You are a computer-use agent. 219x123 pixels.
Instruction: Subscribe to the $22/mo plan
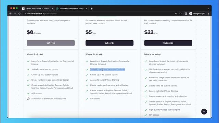point(168,43)
